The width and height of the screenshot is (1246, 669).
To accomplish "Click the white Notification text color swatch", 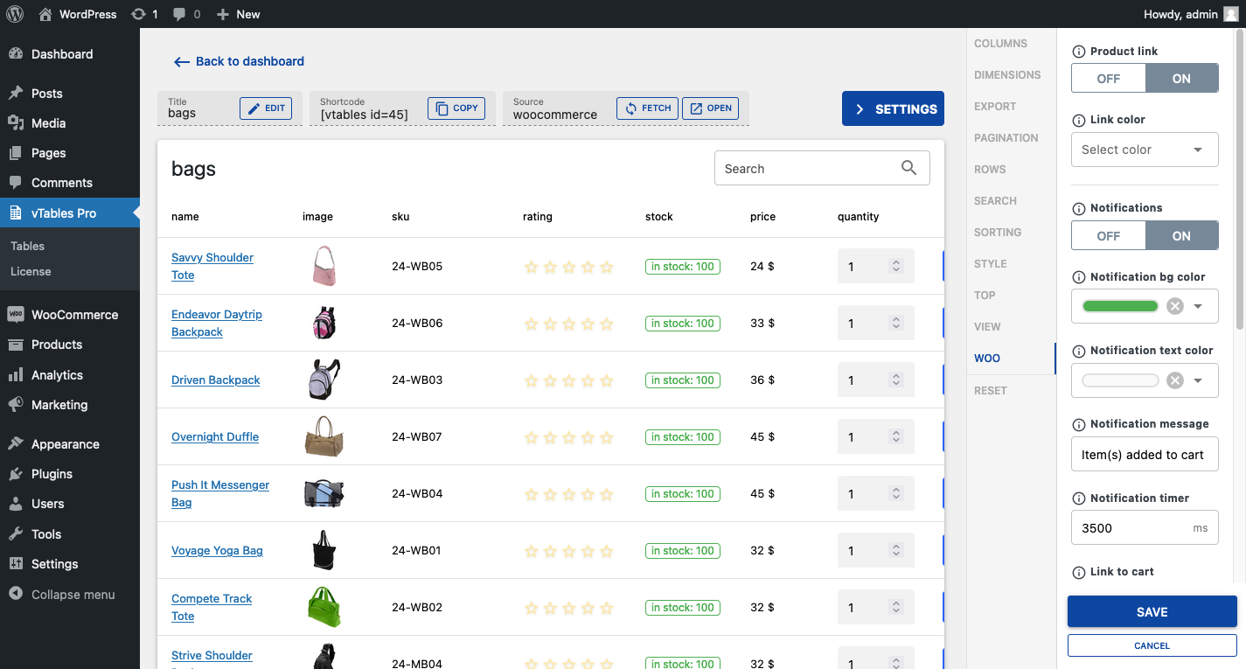I will point(1120,380).
